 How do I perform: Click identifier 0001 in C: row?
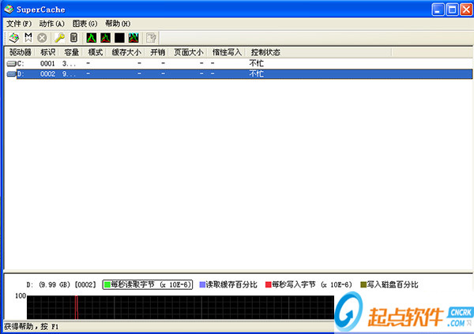click(x=47, y=63)
